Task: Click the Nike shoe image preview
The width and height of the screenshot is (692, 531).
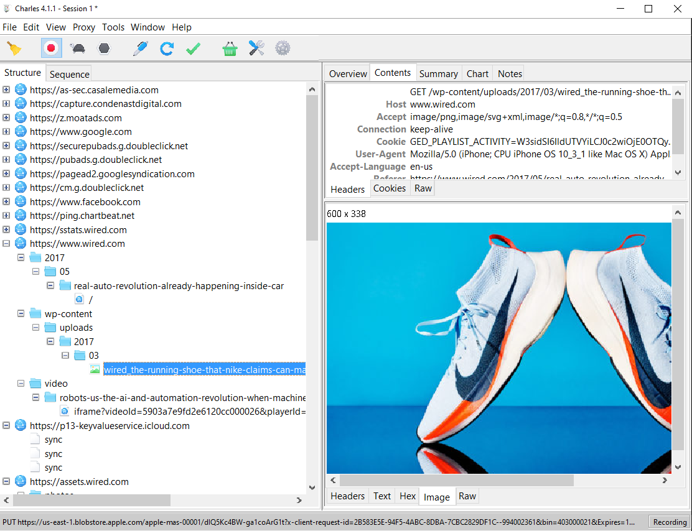Action: coord(498,348)
